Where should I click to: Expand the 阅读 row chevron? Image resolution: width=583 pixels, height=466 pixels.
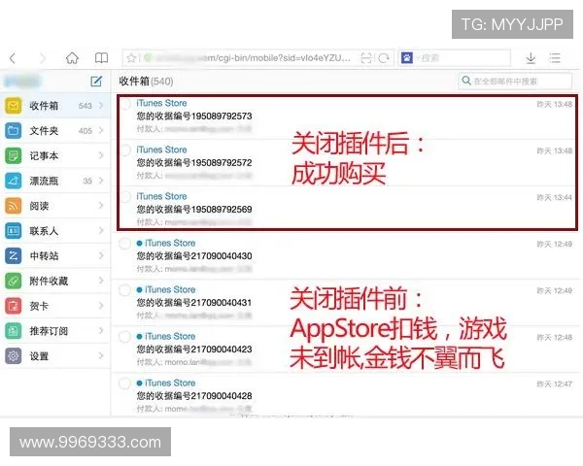101,206
